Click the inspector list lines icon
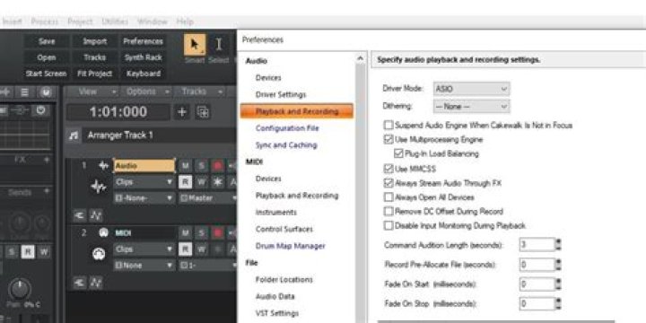Viewport: 646px width, 323px height. coord(25,92)
